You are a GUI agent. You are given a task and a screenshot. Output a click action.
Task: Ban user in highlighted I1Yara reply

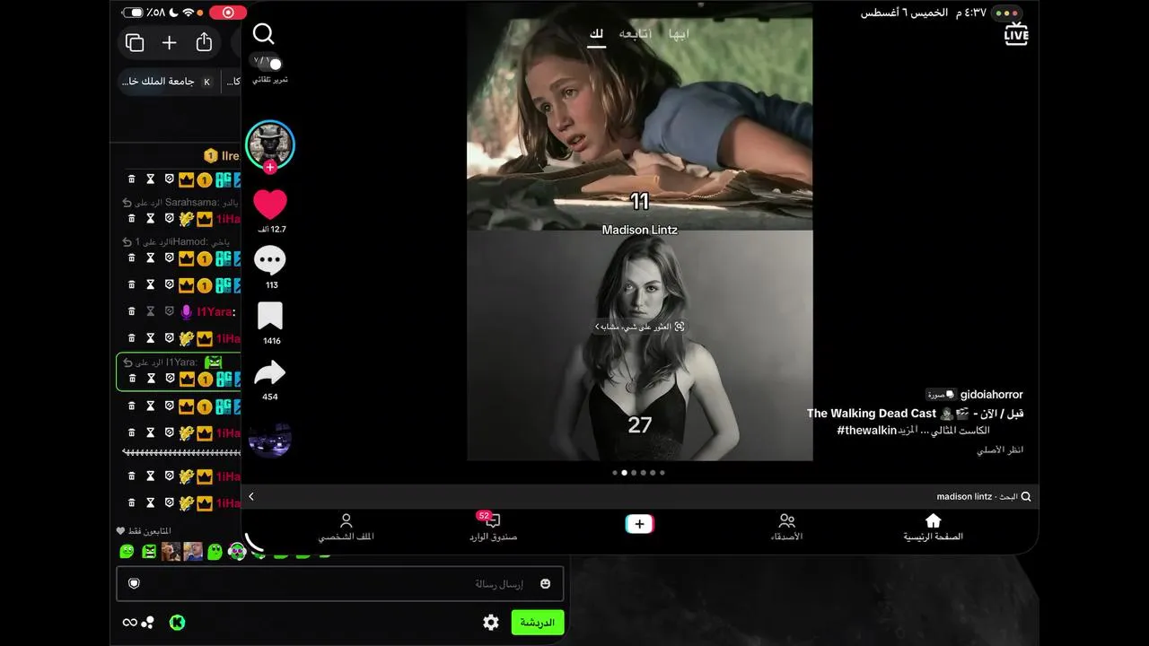pyautogui.click(x=169, y=379)
